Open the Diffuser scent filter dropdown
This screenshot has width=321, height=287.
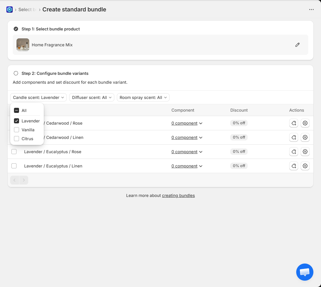click(91, 97)
